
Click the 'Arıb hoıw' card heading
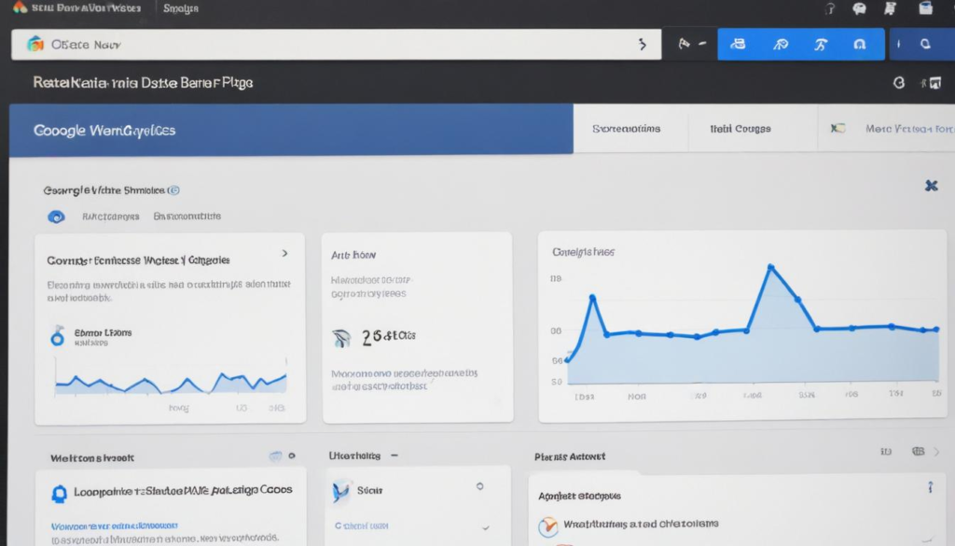(353, 255)
